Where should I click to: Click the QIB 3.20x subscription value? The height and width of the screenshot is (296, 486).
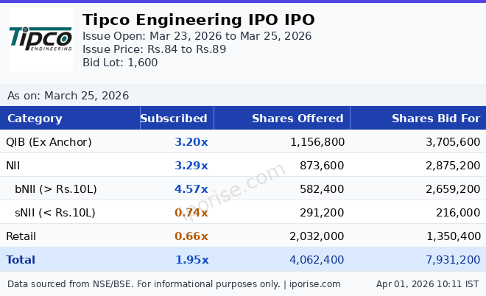(x=191, y=142)
